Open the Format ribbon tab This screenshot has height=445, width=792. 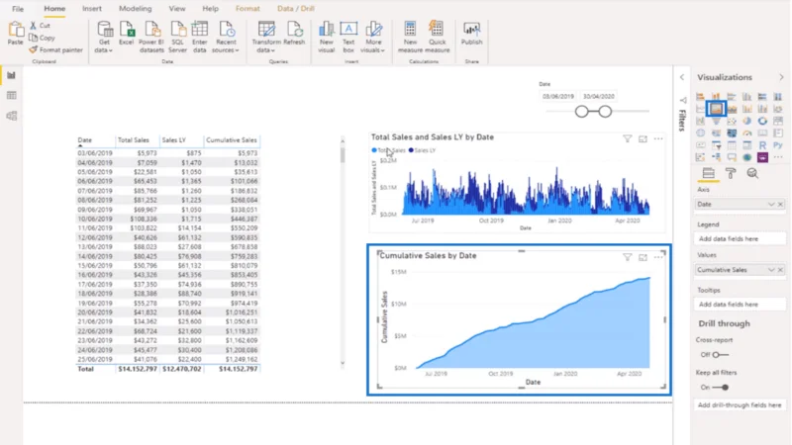tap(247, 9)
